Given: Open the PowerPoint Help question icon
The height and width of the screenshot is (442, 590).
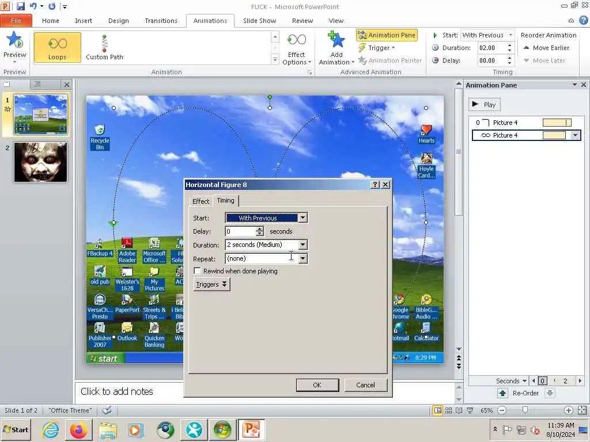Looking at the screenshot, I should coord(583,20).
